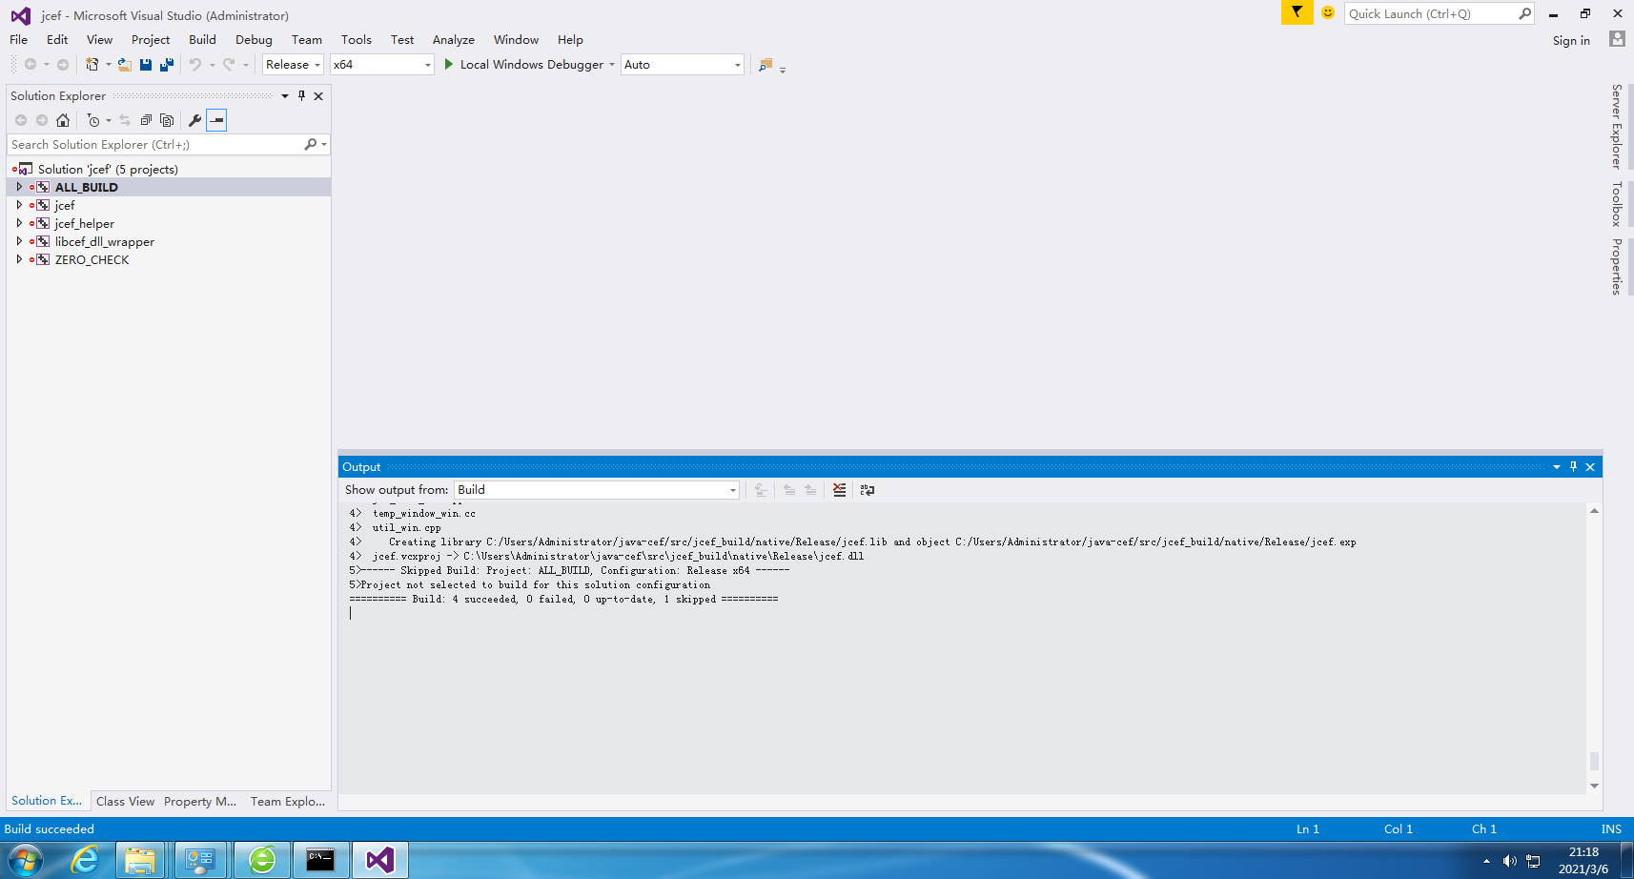Switch to the Class View tab
1634x879 pixels.
(x=125, y=801)
